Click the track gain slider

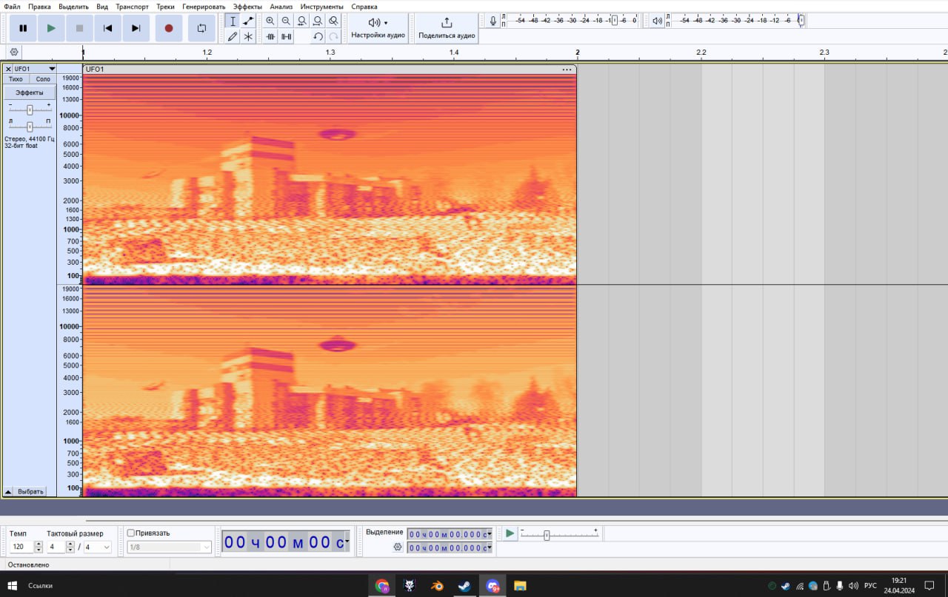point(30,109)
